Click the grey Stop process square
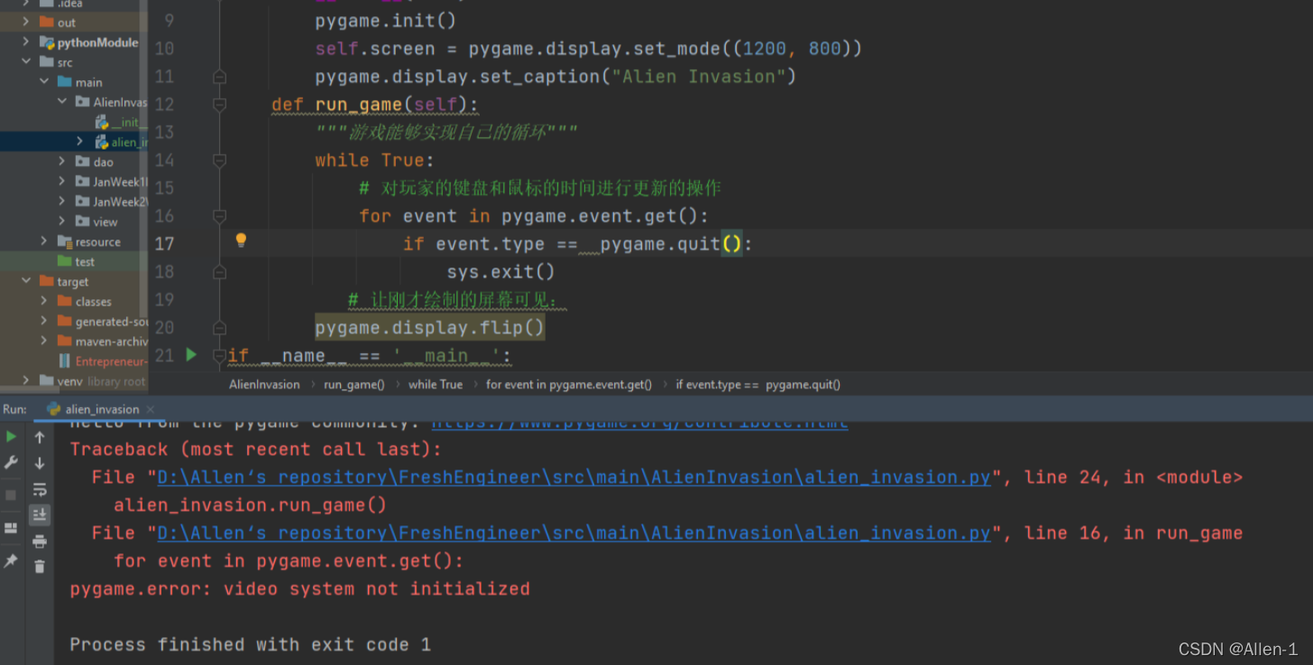Screen dimensions: 1313x665 (11, 496)
